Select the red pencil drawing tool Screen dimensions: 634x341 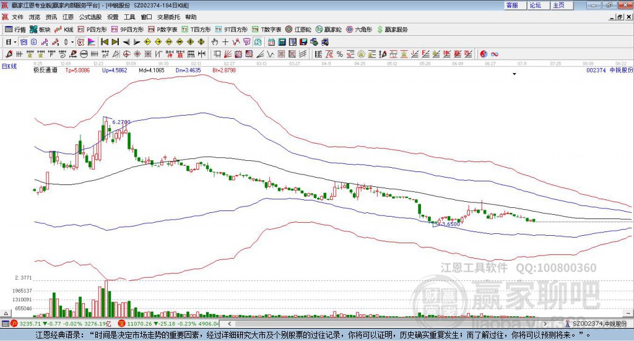[9, 54]
